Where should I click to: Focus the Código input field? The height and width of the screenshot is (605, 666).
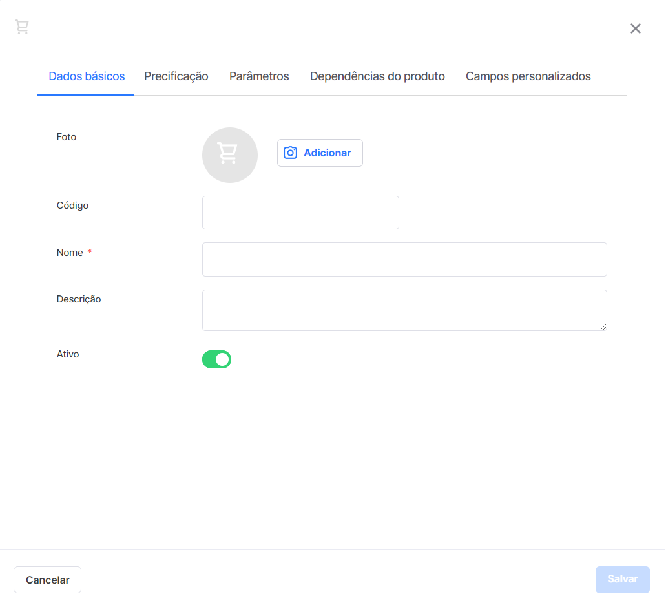pos(301,213)
